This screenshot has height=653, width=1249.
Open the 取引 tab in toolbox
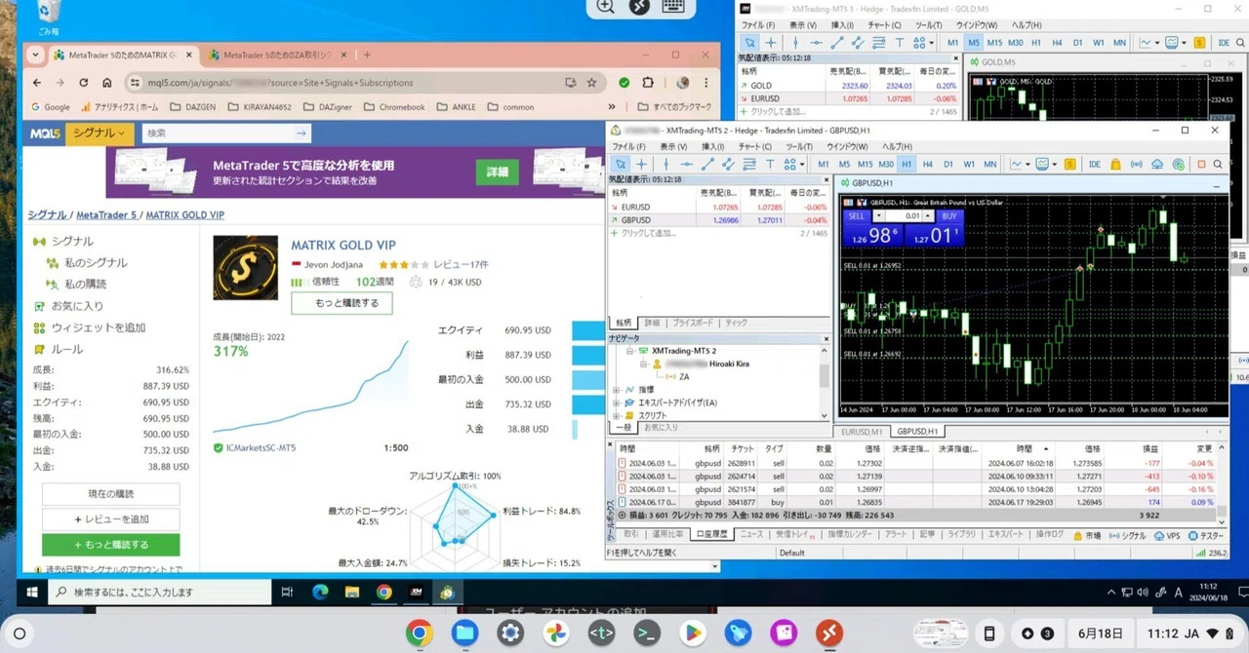point(631,534)
